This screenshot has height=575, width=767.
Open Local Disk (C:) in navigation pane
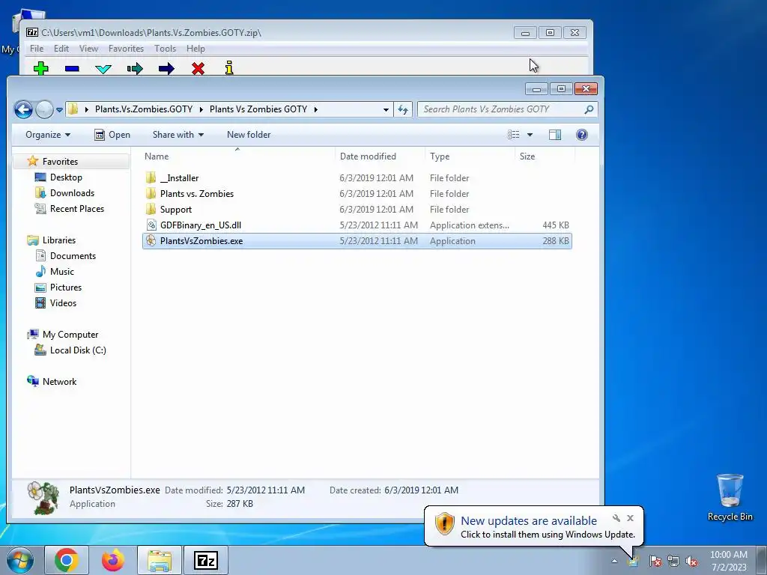click(78, 350)
